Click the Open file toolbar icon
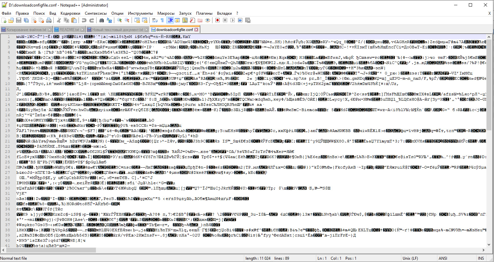 (11, 20)
